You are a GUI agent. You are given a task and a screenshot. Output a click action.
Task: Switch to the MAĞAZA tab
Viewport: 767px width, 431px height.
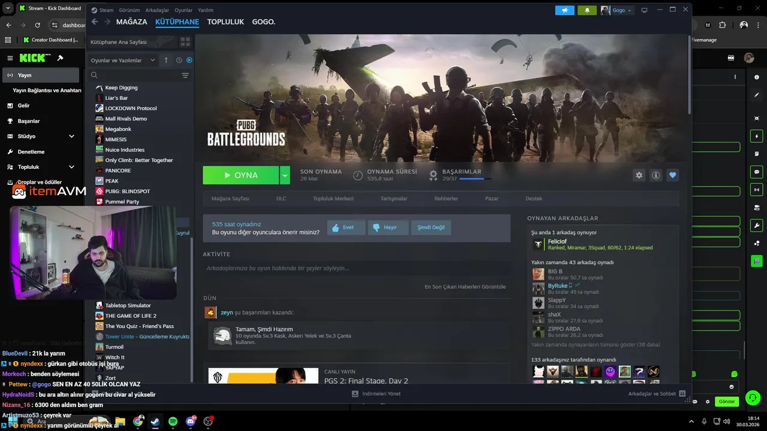(132, 22)
